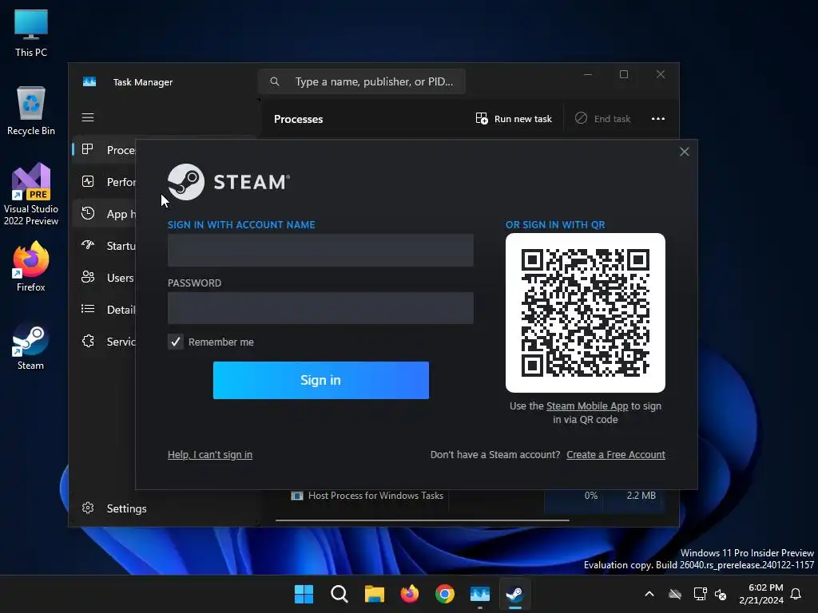Image resolution: width=818 pixels, height=613 pixels.
Task: Open Task Manager Settings gear
Action: coord(88,508)
